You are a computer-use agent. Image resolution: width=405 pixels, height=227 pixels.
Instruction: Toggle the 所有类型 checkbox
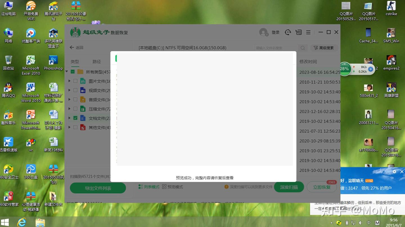coord(73,72)
